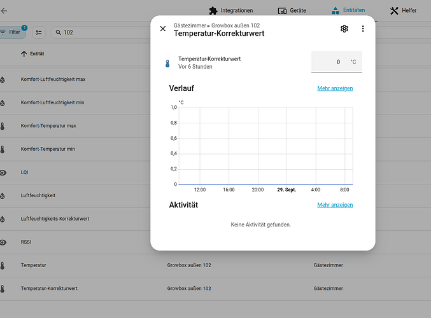The width and height of the screenshot is (431, 318).
Task: Click the eye icon of LQI row
Action: tap(3, 172)
